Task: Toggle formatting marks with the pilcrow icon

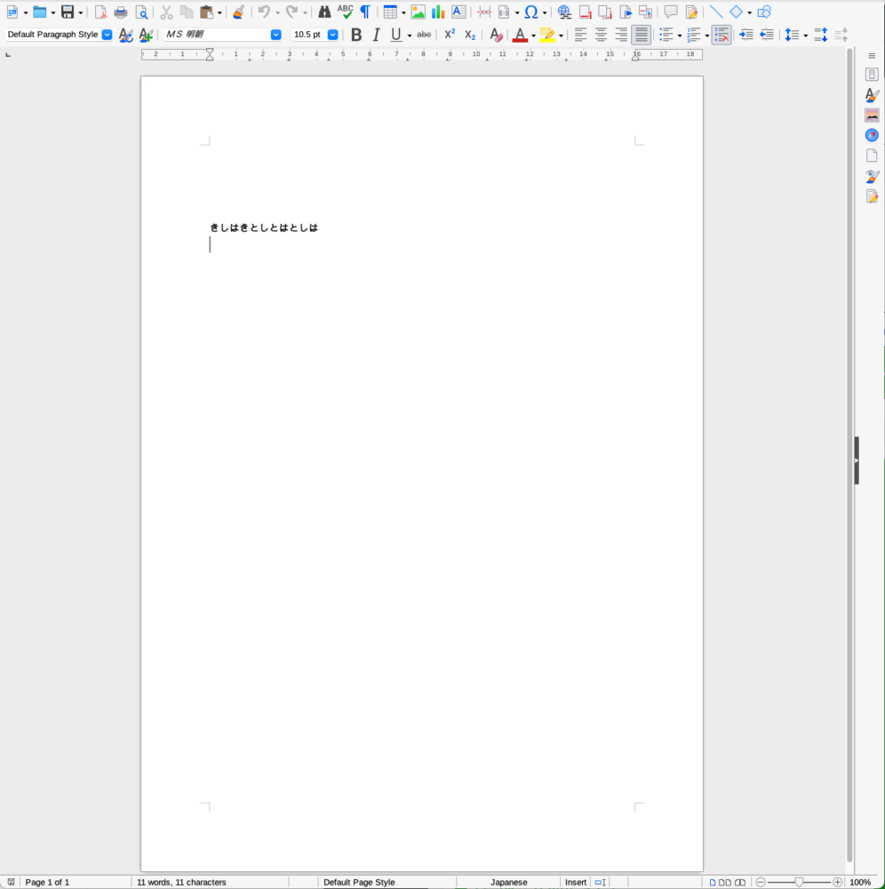Action: coord(364,12)
